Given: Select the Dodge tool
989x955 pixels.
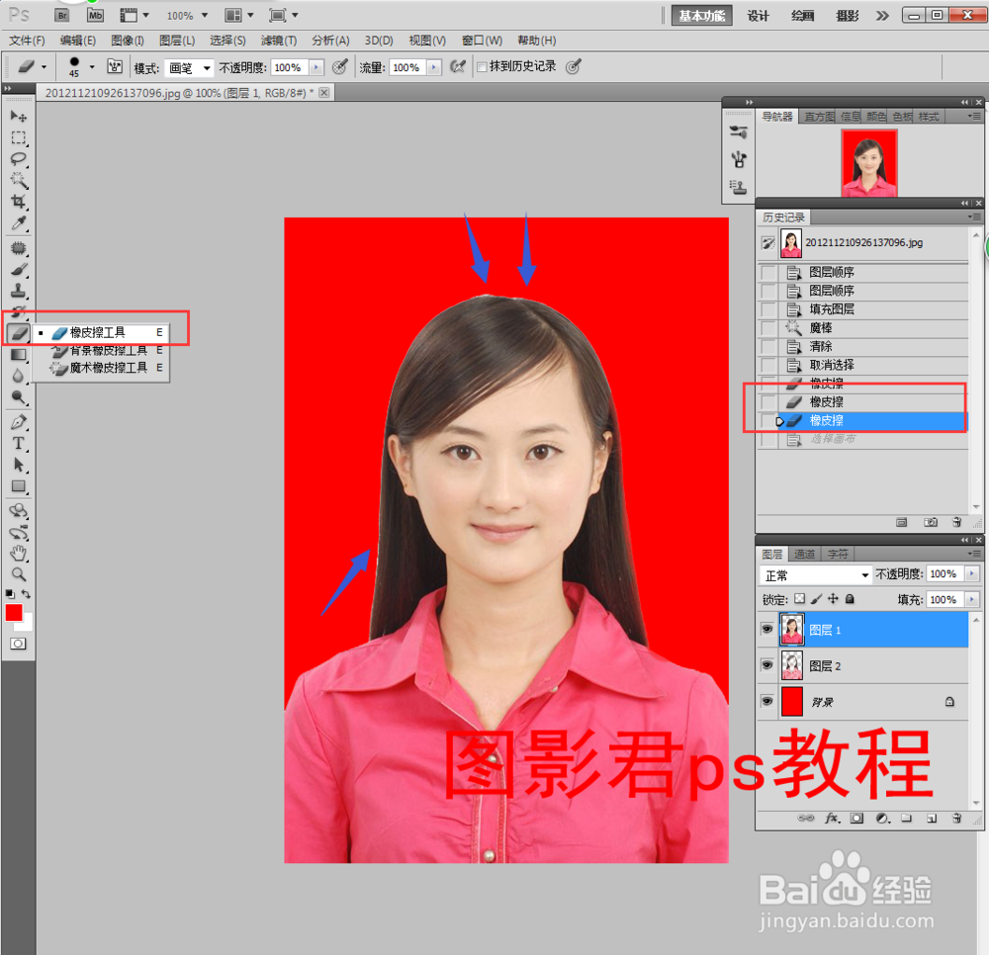Looking at the screenshot, I should (x=18, y=397).
